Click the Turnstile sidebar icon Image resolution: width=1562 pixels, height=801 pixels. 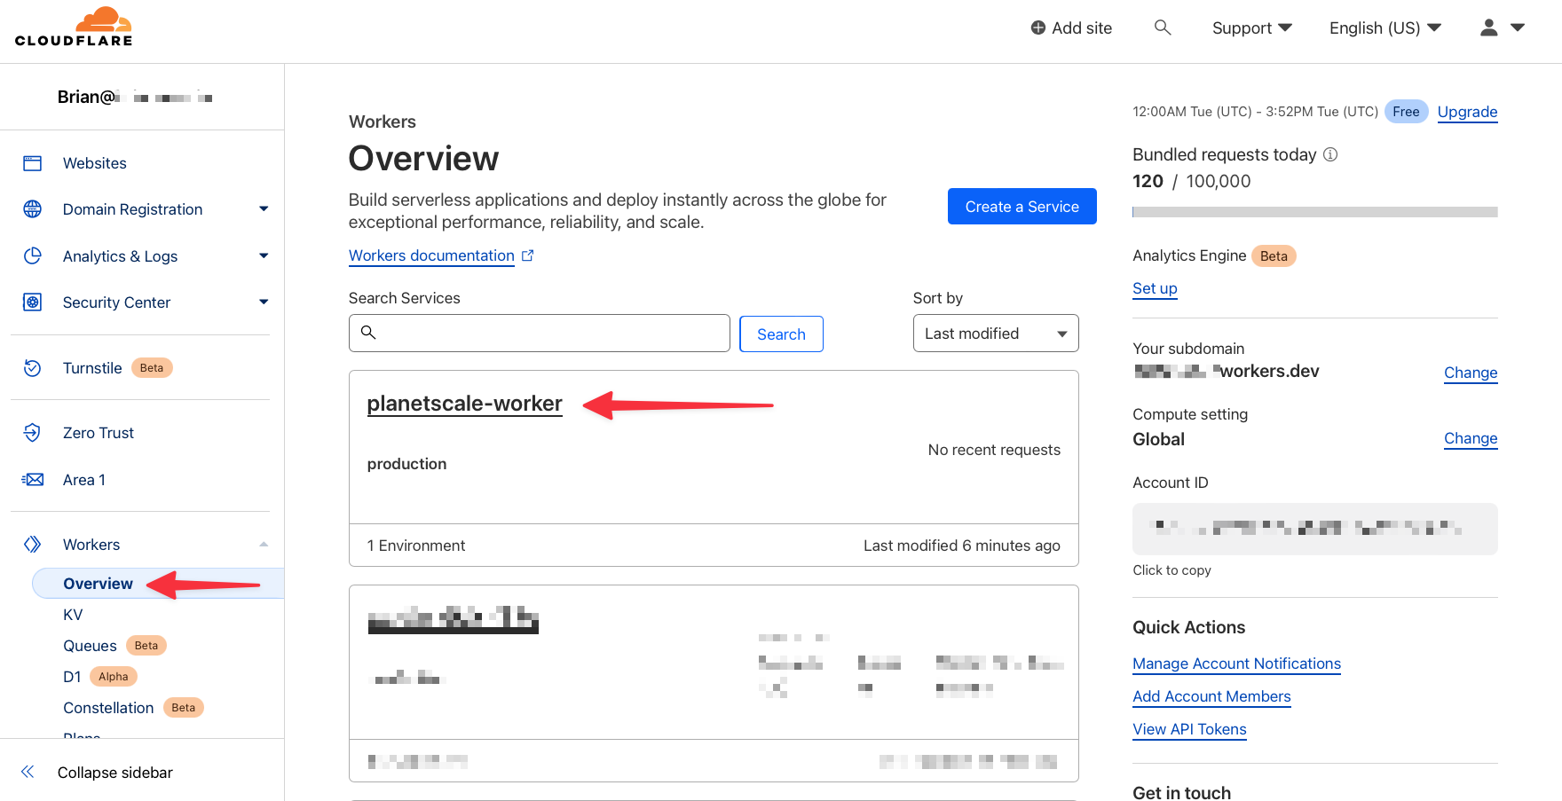(33, 368)
